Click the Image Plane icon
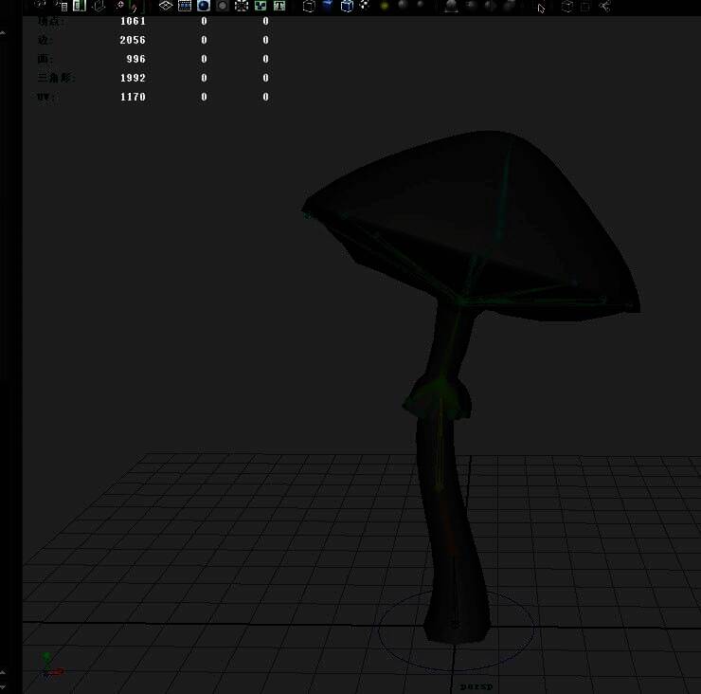 [99, 6]
